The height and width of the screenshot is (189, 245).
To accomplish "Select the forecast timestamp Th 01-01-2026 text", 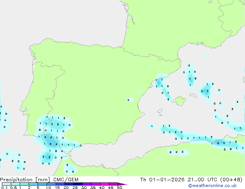I will [162, 180].
